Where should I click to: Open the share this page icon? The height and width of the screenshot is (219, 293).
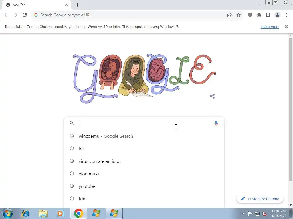[229, 15]
